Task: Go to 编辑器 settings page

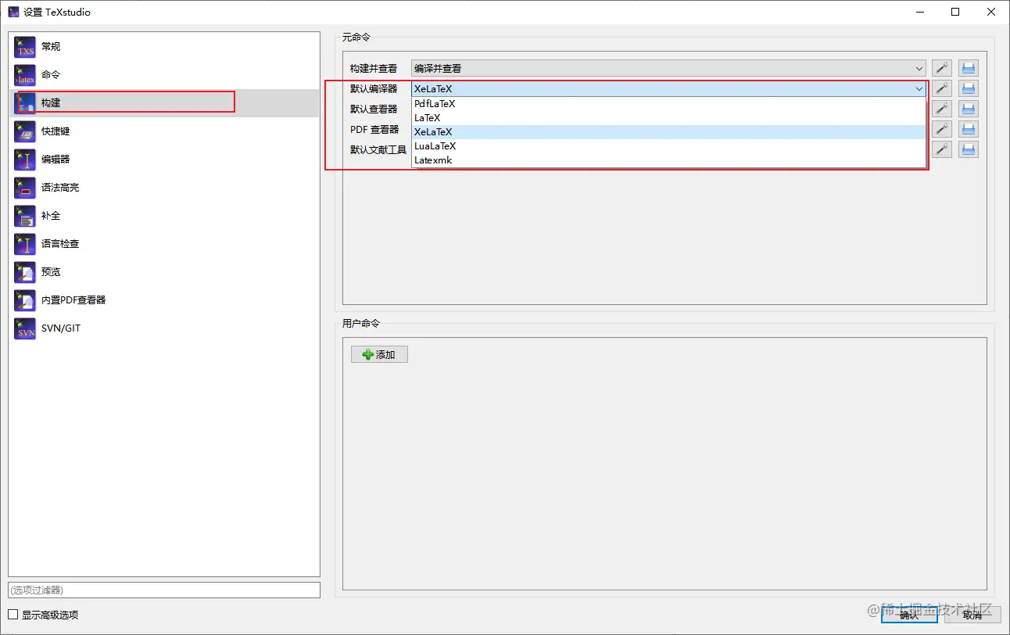Action: coord(164,160)
